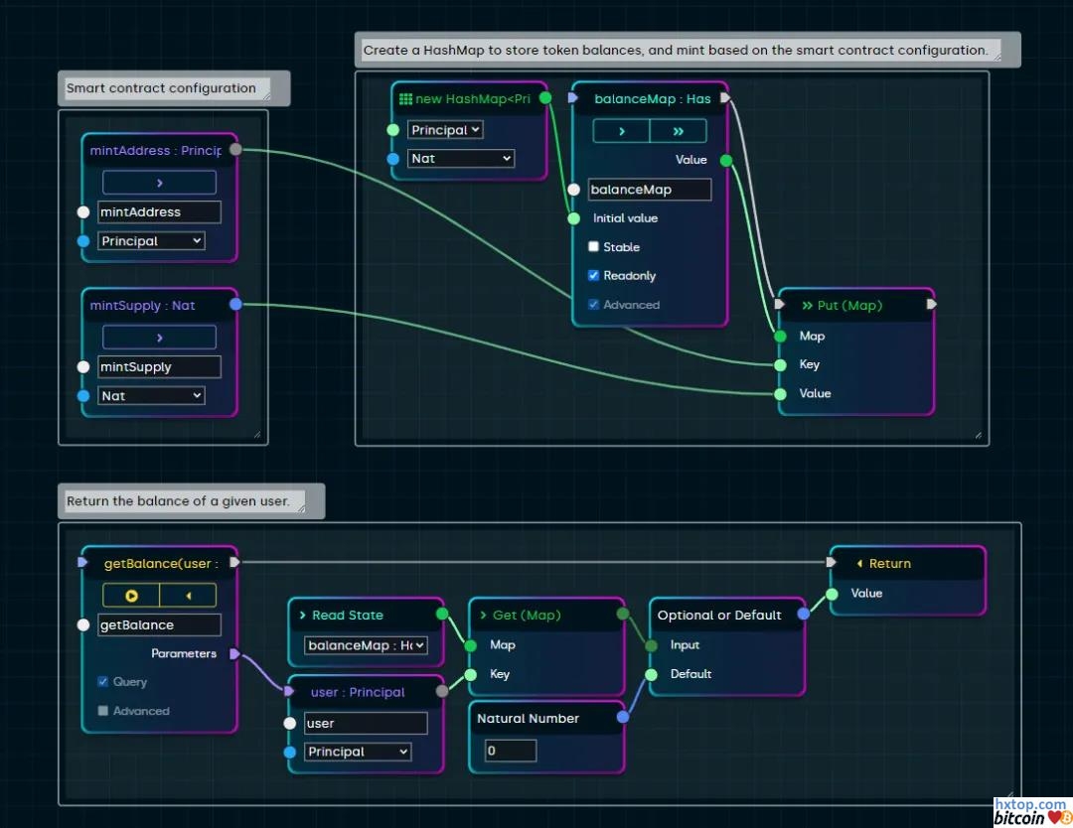Open the Principal type dropdown under mintAddress

pos(151,241)
